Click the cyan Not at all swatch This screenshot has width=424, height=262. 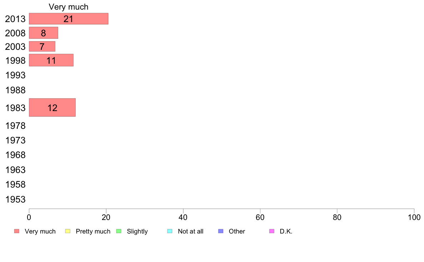tap(170, 231)
